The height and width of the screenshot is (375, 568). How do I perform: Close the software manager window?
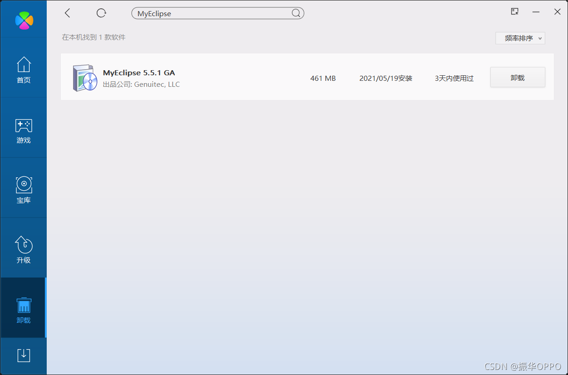[x=557, y=12]
